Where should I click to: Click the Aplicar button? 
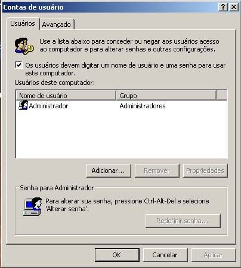[x=214, y=255]
